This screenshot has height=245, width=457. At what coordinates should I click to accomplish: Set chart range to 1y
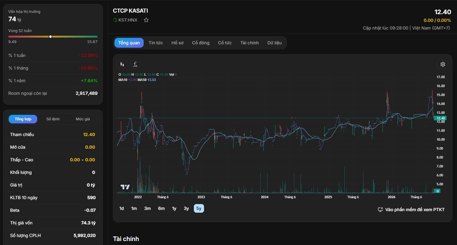click(x=174, y=208)
